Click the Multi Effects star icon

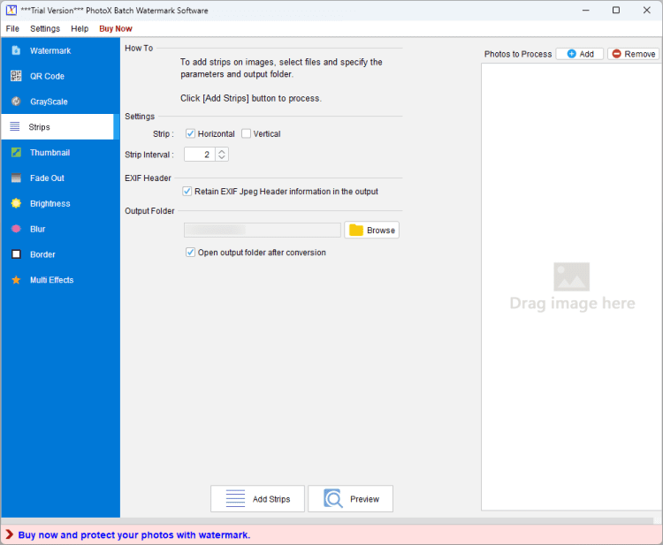pos(16,280)
